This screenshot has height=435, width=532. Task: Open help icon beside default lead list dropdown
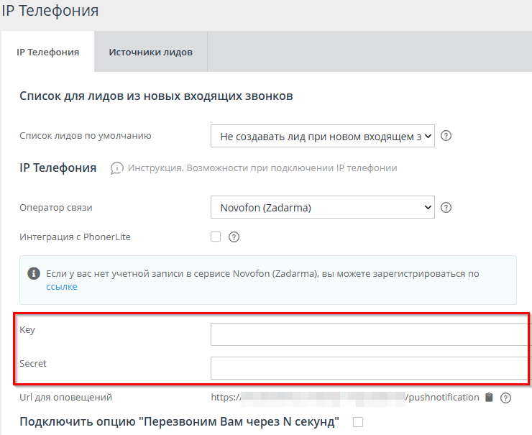click(x=446, y=136)
